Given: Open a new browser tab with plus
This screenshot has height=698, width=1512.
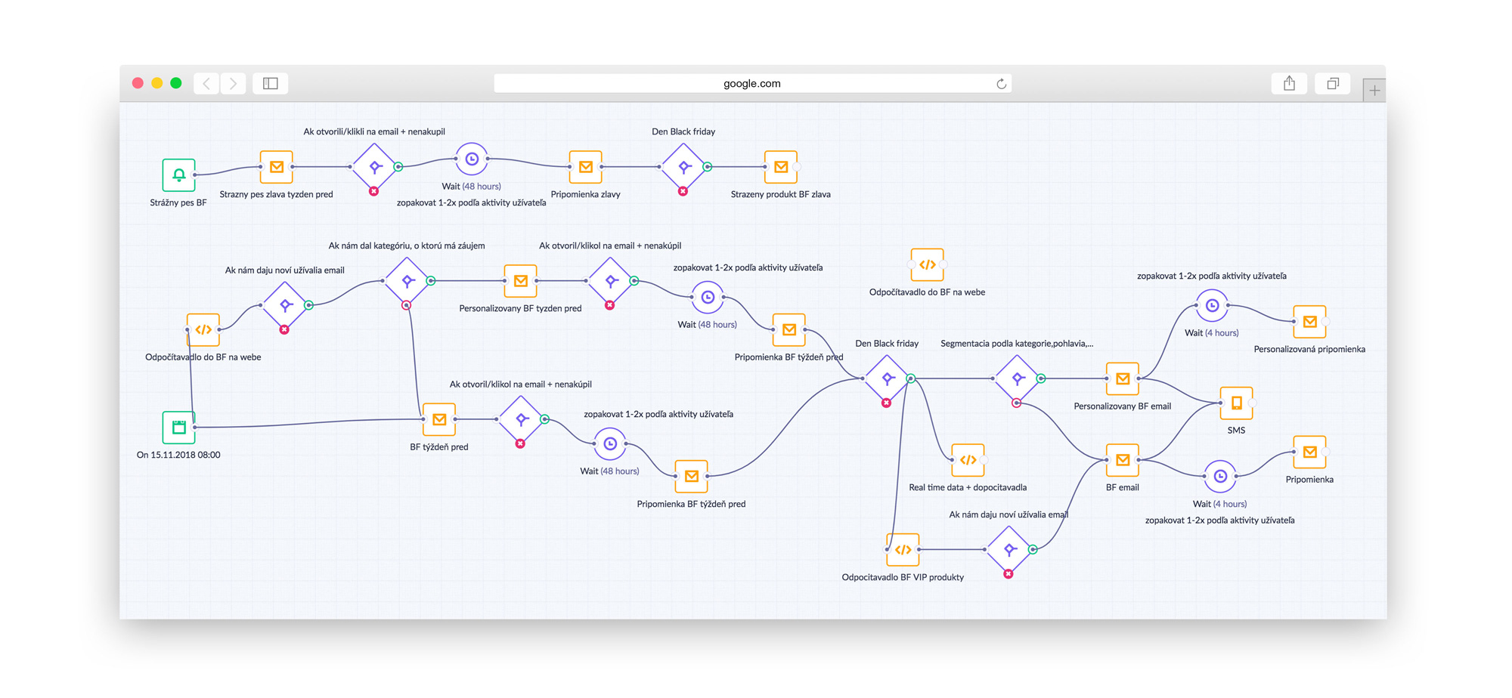Looking at the screenshot, I should click(x=1374, y=91).
